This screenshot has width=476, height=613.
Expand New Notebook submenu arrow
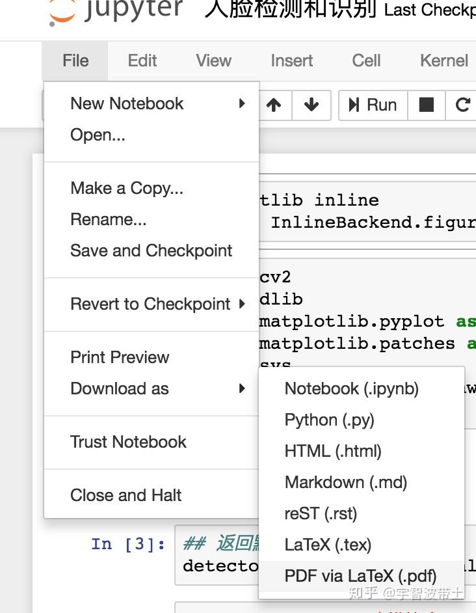click(242, 103)
